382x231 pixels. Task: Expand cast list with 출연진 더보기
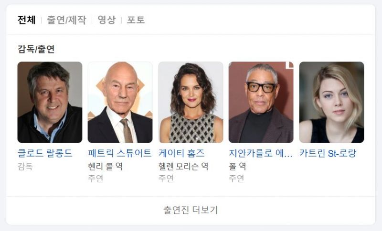coord(191,210)
